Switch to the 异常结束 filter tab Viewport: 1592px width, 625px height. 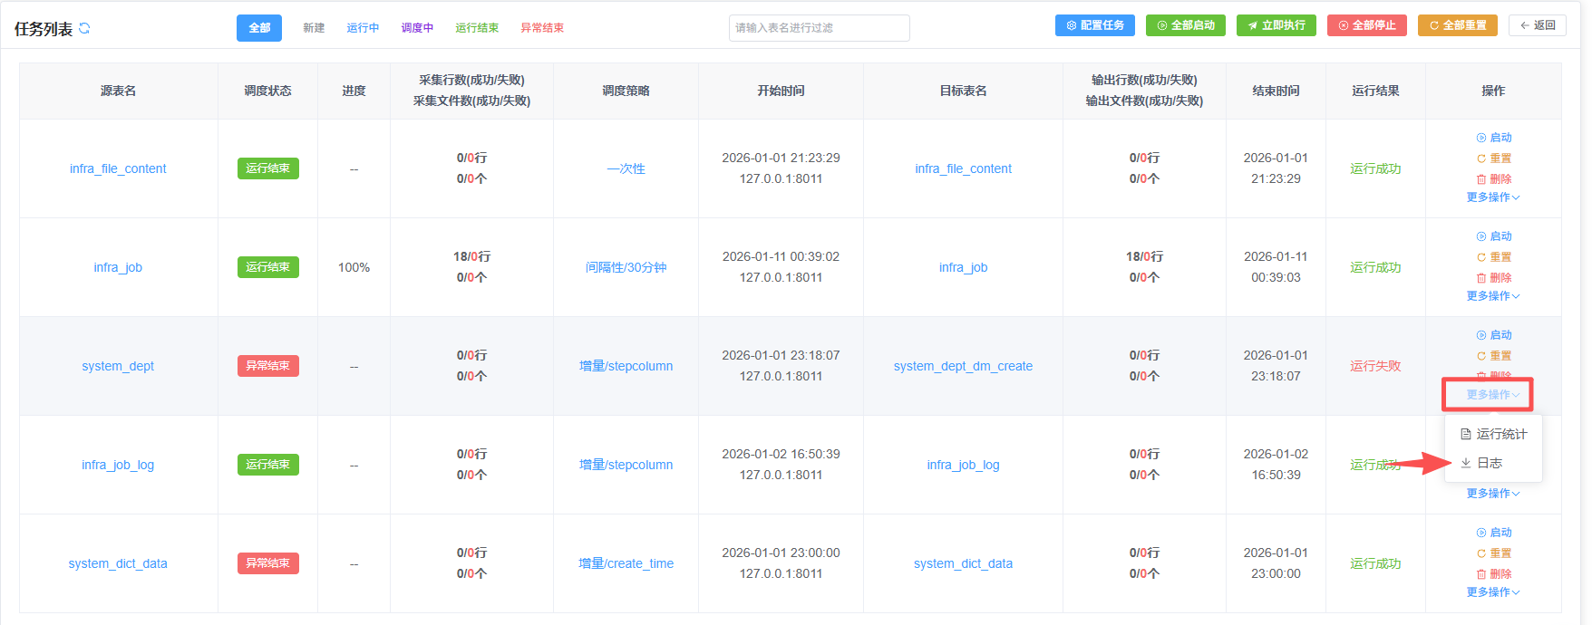coord(542,28)
